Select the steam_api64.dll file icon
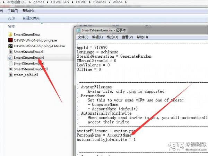208x156 pixels. pos(10,75)
